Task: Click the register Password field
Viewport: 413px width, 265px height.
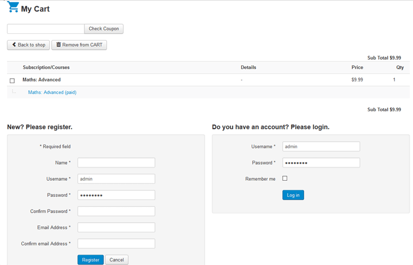Action: 116,195
